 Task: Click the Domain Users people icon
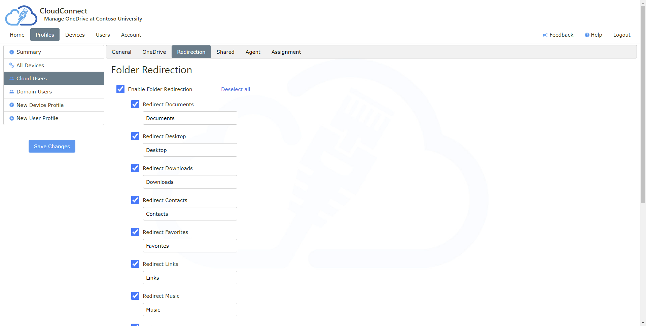click(x=12, y=92)
